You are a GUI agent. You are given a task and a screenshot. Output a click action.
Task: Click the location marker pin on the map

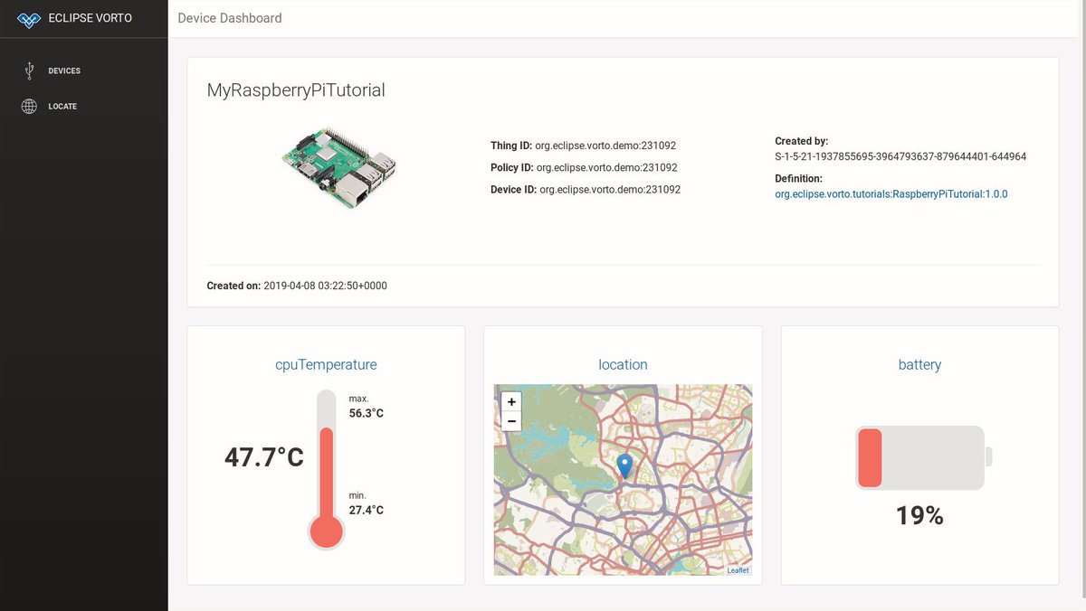click(623, 463)
